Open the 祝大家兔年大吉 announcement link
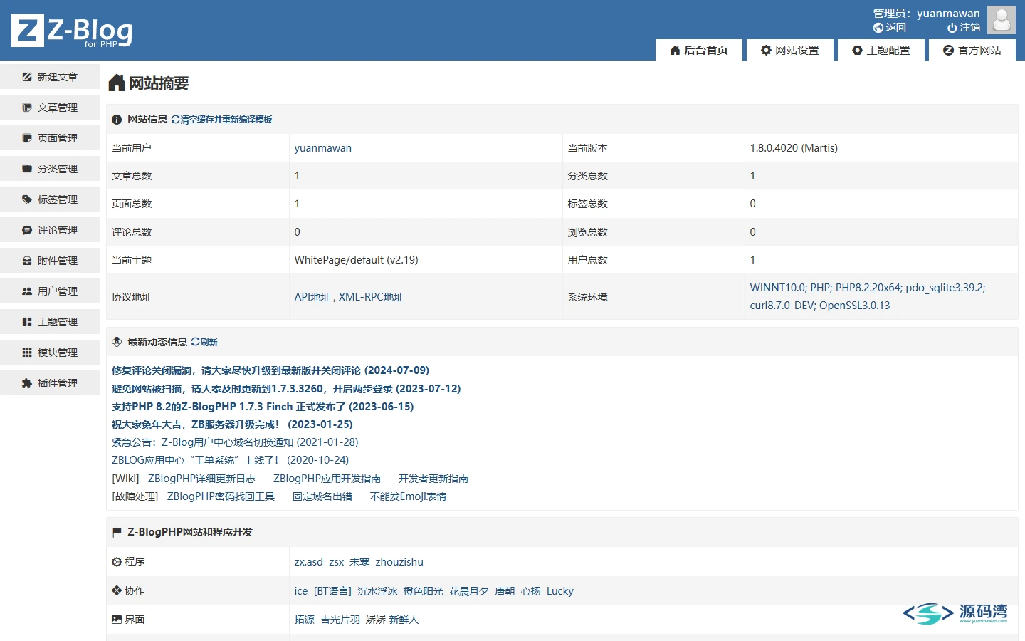 click(232, 424)
